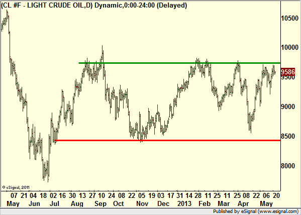Image resolution: width=301 pixels, height=215 pixels.
Task: Click the 'Dec' month label
Action: click(x=163, y=203)
